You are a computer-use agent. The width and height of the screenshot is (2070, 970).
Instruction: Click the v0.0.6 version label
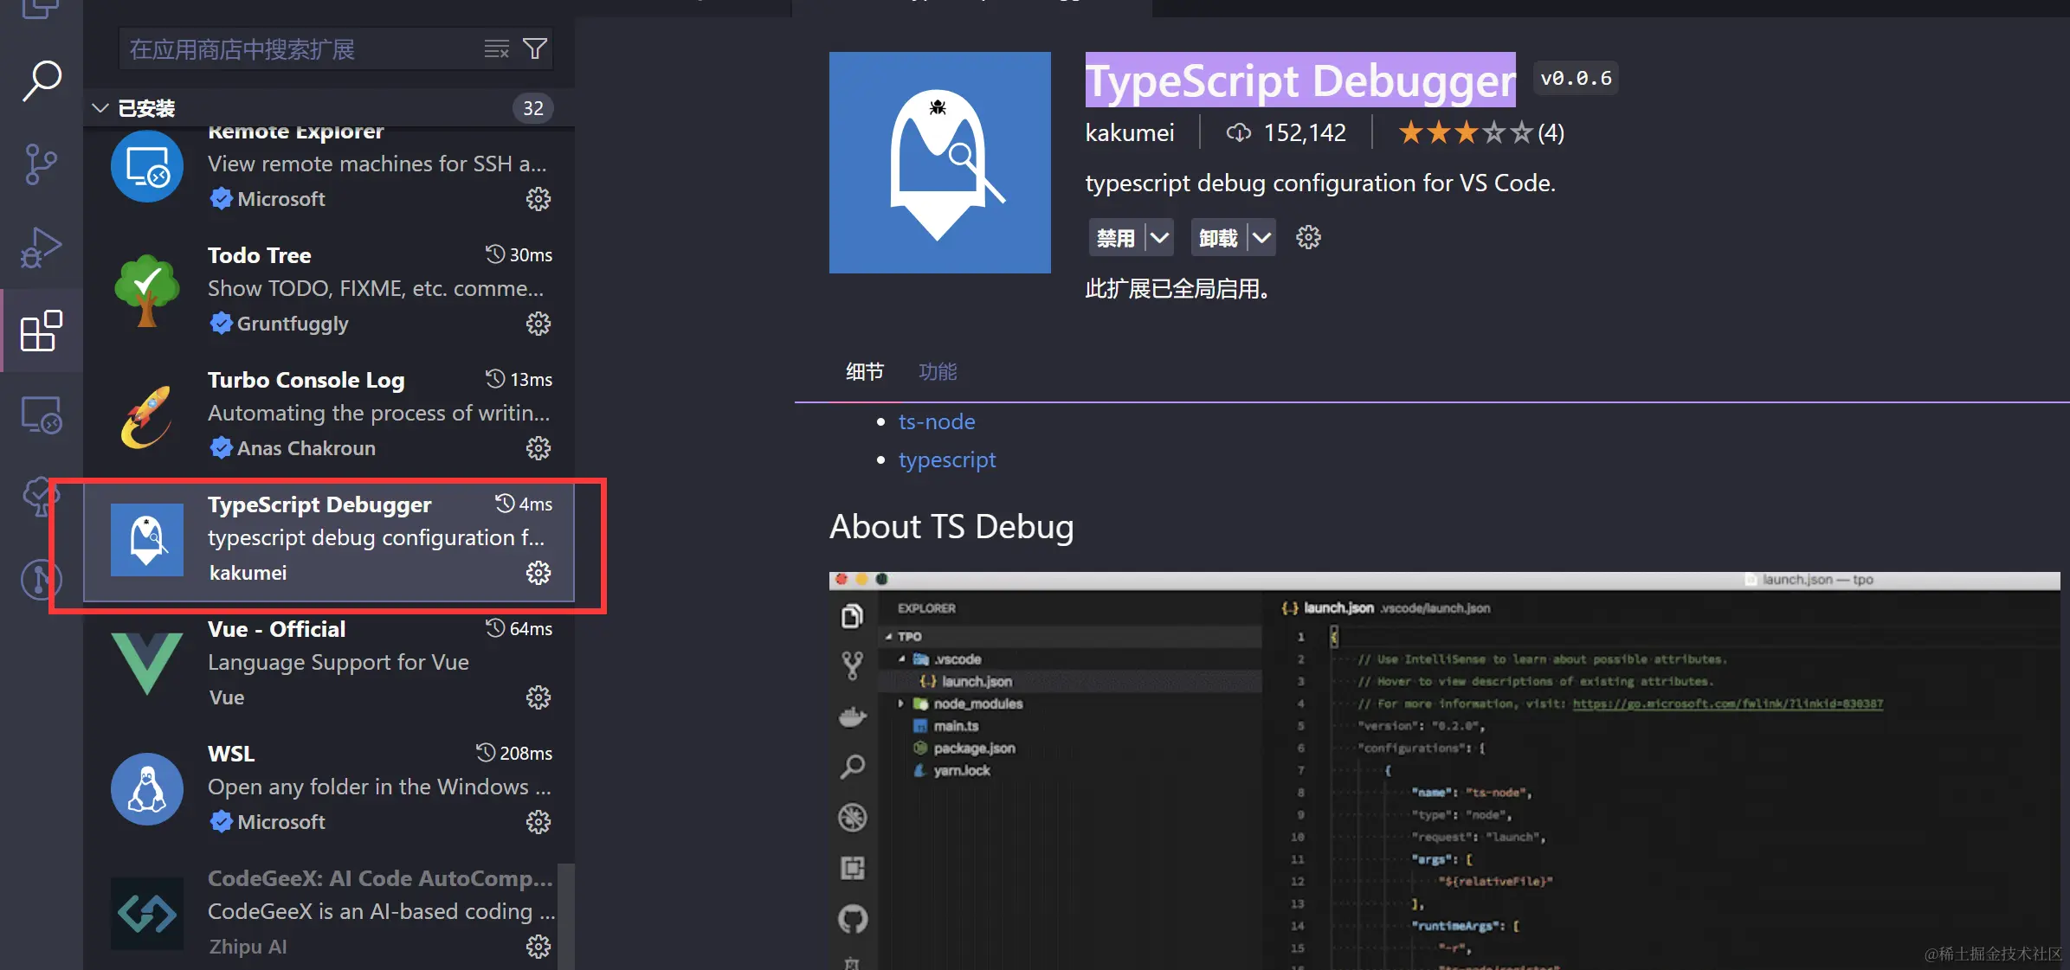pyautogui.click(x=1576, y=78)
